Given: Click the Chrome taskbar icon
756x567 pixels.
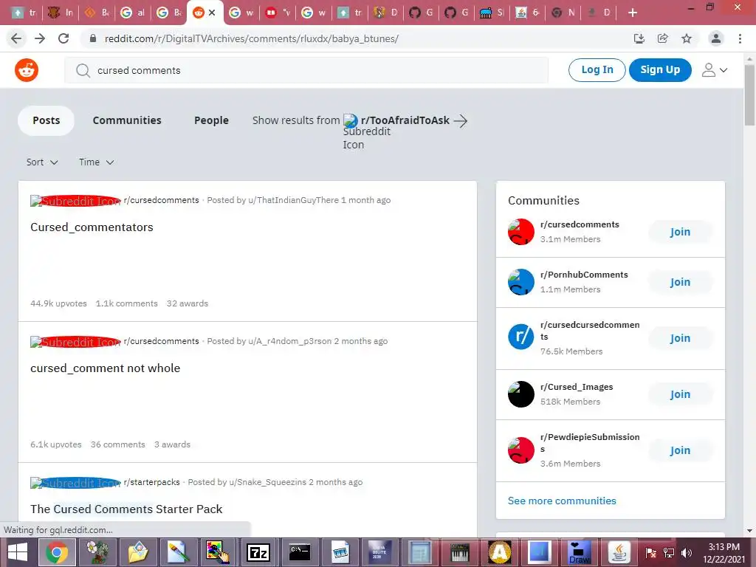Looking at the screenshot, I should click(x=57, y=552).
